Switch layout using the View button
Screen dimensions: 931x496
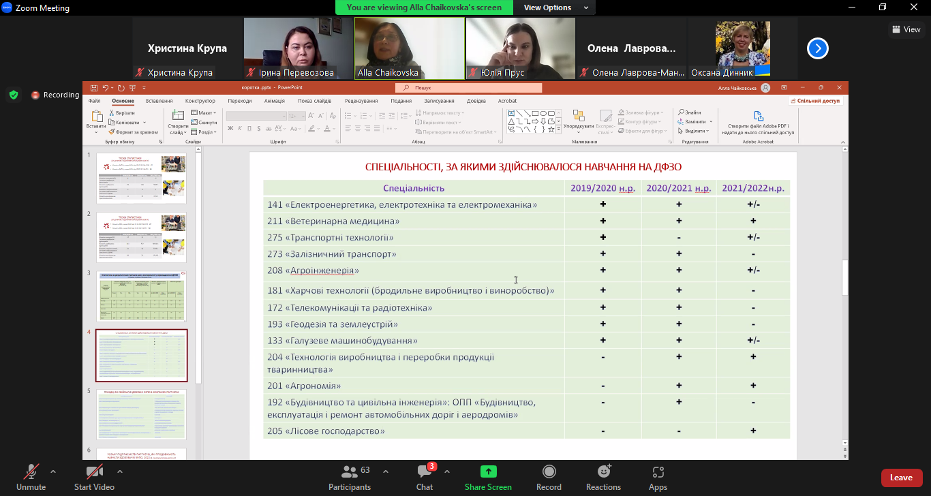coord(906,29)
